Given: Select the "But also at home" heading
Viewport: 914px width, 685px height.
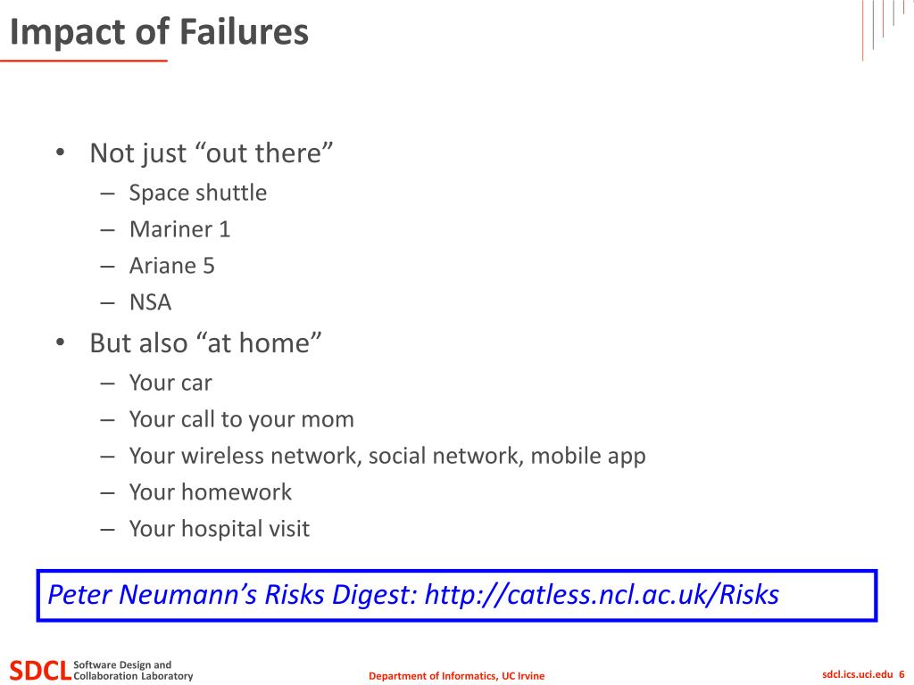Looking at the screenshot, I should click(205, 343).
